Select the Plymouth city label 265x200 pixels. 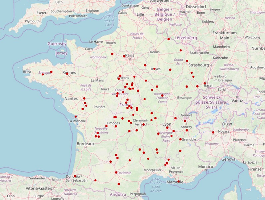click(32, 21)
